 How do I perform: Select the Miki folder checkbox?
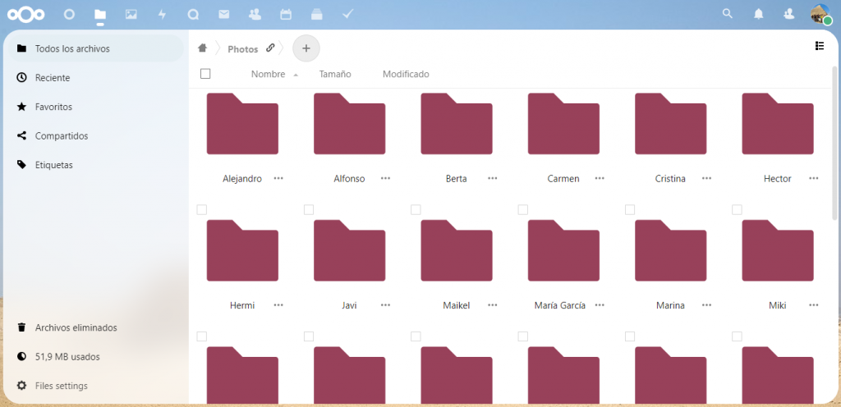[x=737, y=209]
